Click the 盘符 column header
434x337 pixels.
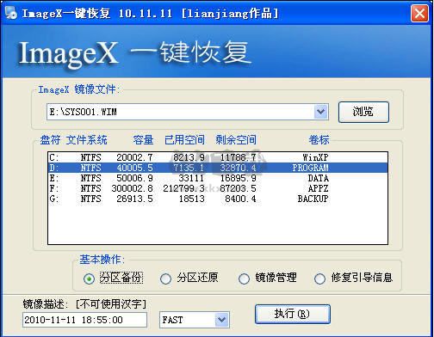click(50, 140)
